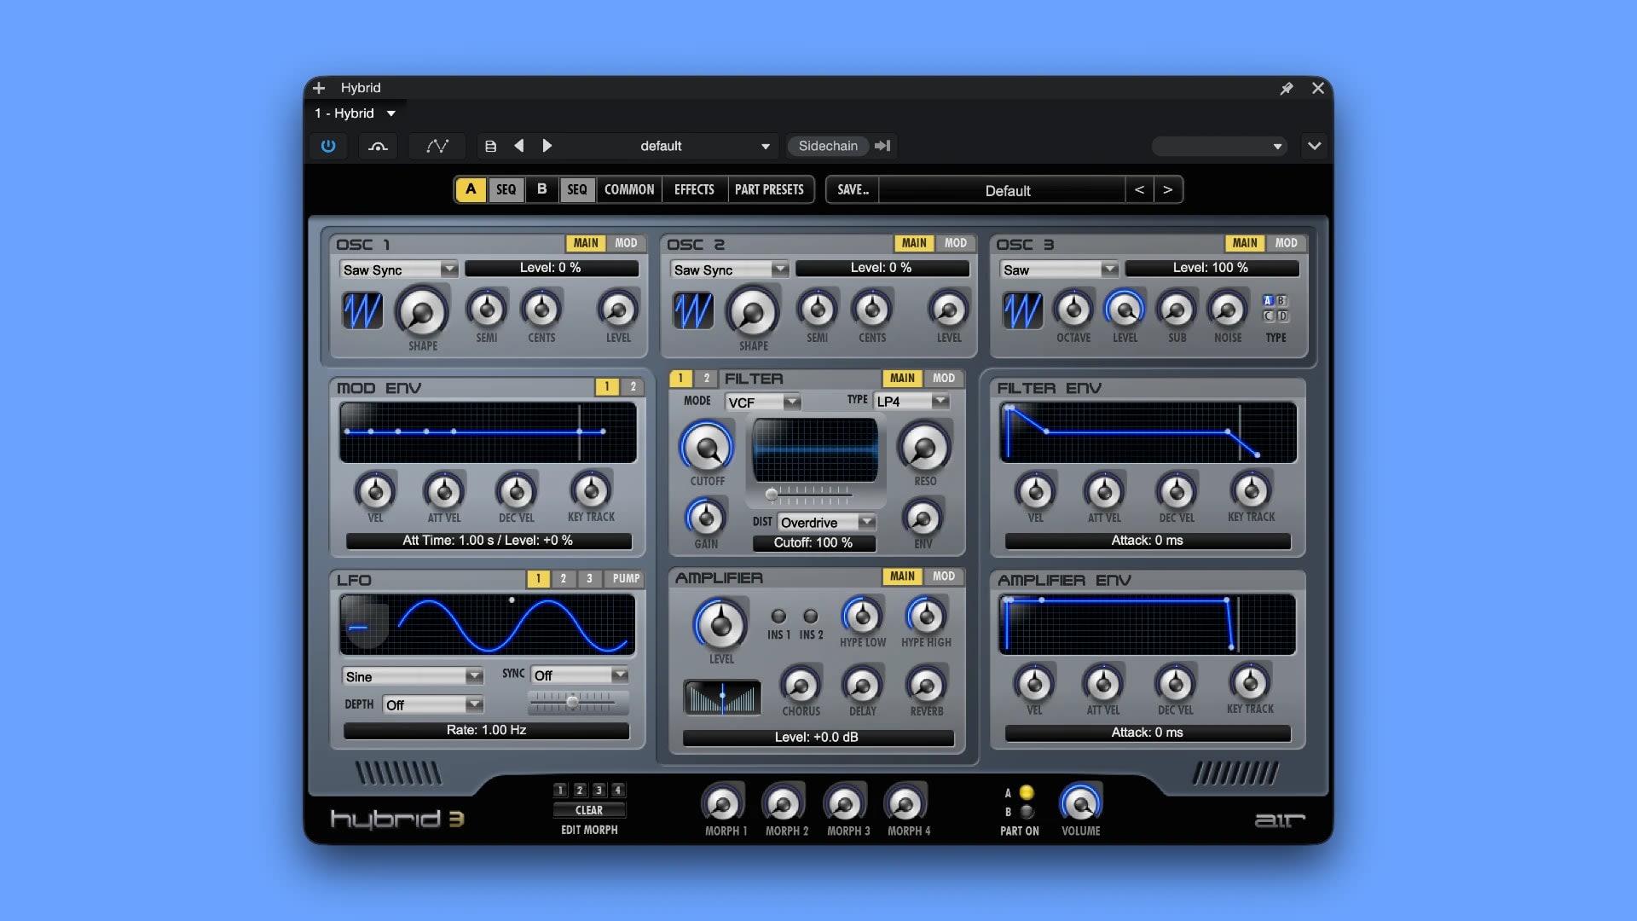Image resolution: width=1637 pixels, height=921 pixels.
Task: Switch FILTER section to MOD page
Action: [944, 378]
